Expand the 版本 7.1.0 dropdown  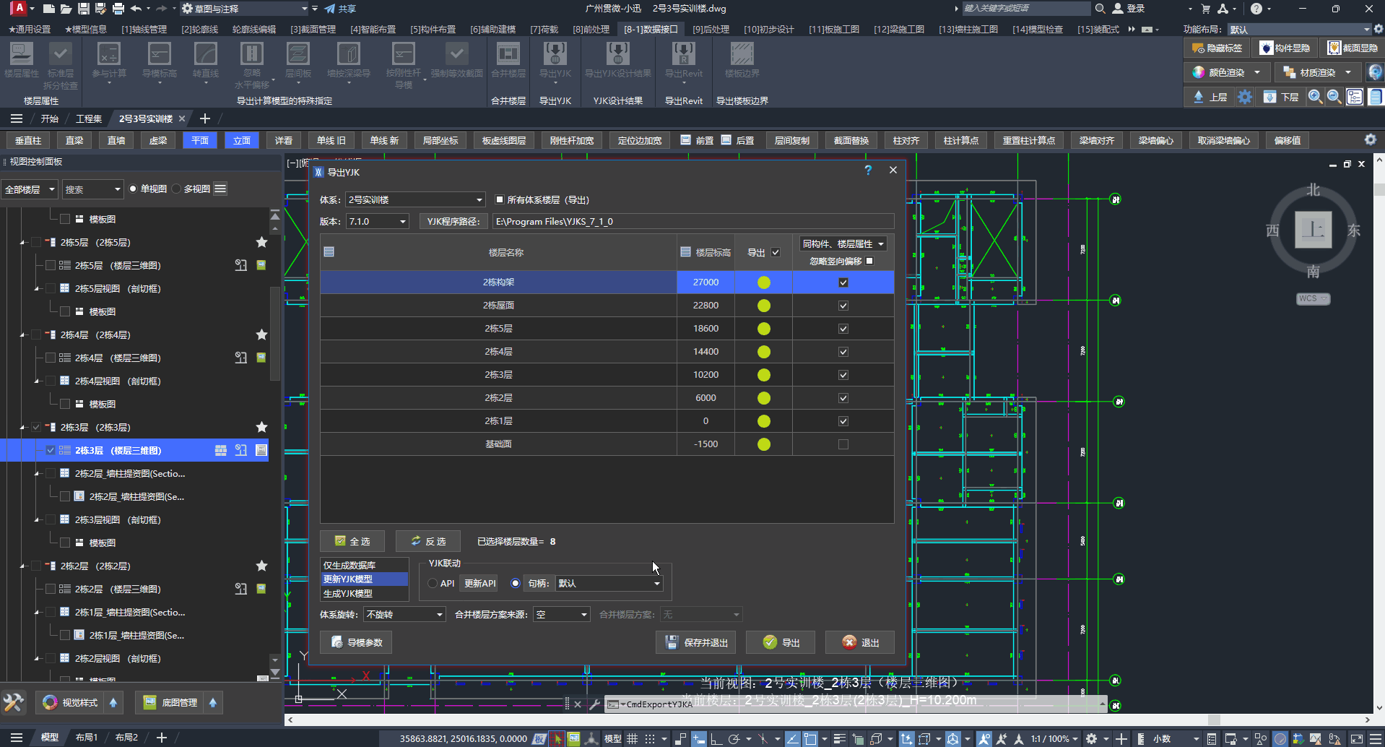378,222
